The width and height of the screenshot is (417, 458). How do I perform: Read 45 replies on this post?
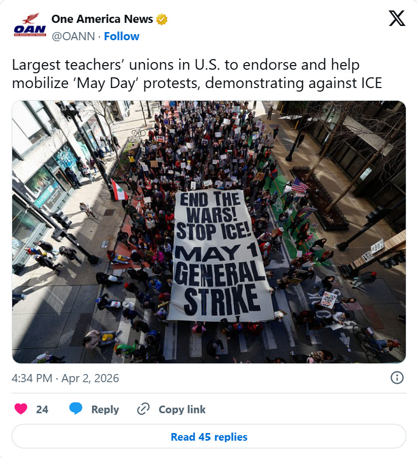click(x=209, y=437)
